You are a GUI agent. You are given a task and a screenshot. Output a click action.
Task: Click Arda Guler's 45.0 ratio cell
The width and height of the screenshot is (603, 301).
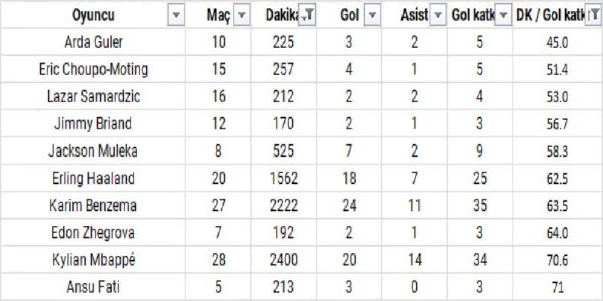557,43
